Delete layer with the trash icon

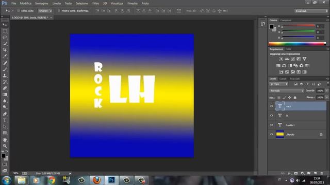click(322, 173)
